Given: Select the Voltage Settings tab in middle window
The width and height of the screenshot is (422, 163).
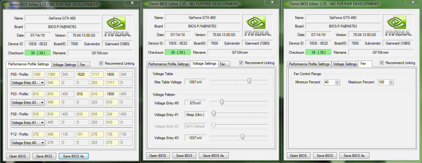Looking at the screenshot, I should 204,63.
